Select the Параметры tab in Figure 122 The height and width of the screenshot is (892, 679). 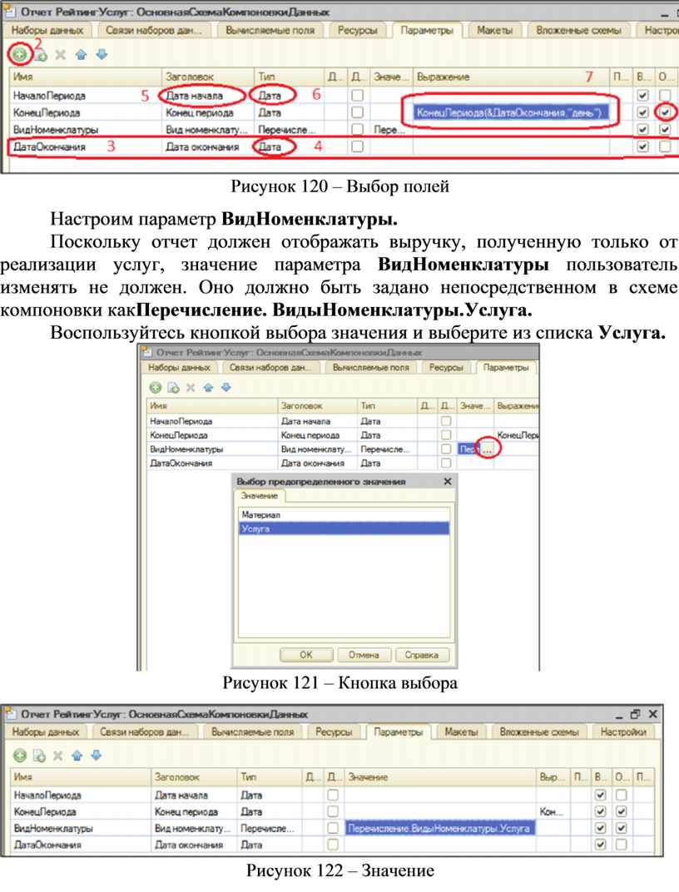point(398,732)
